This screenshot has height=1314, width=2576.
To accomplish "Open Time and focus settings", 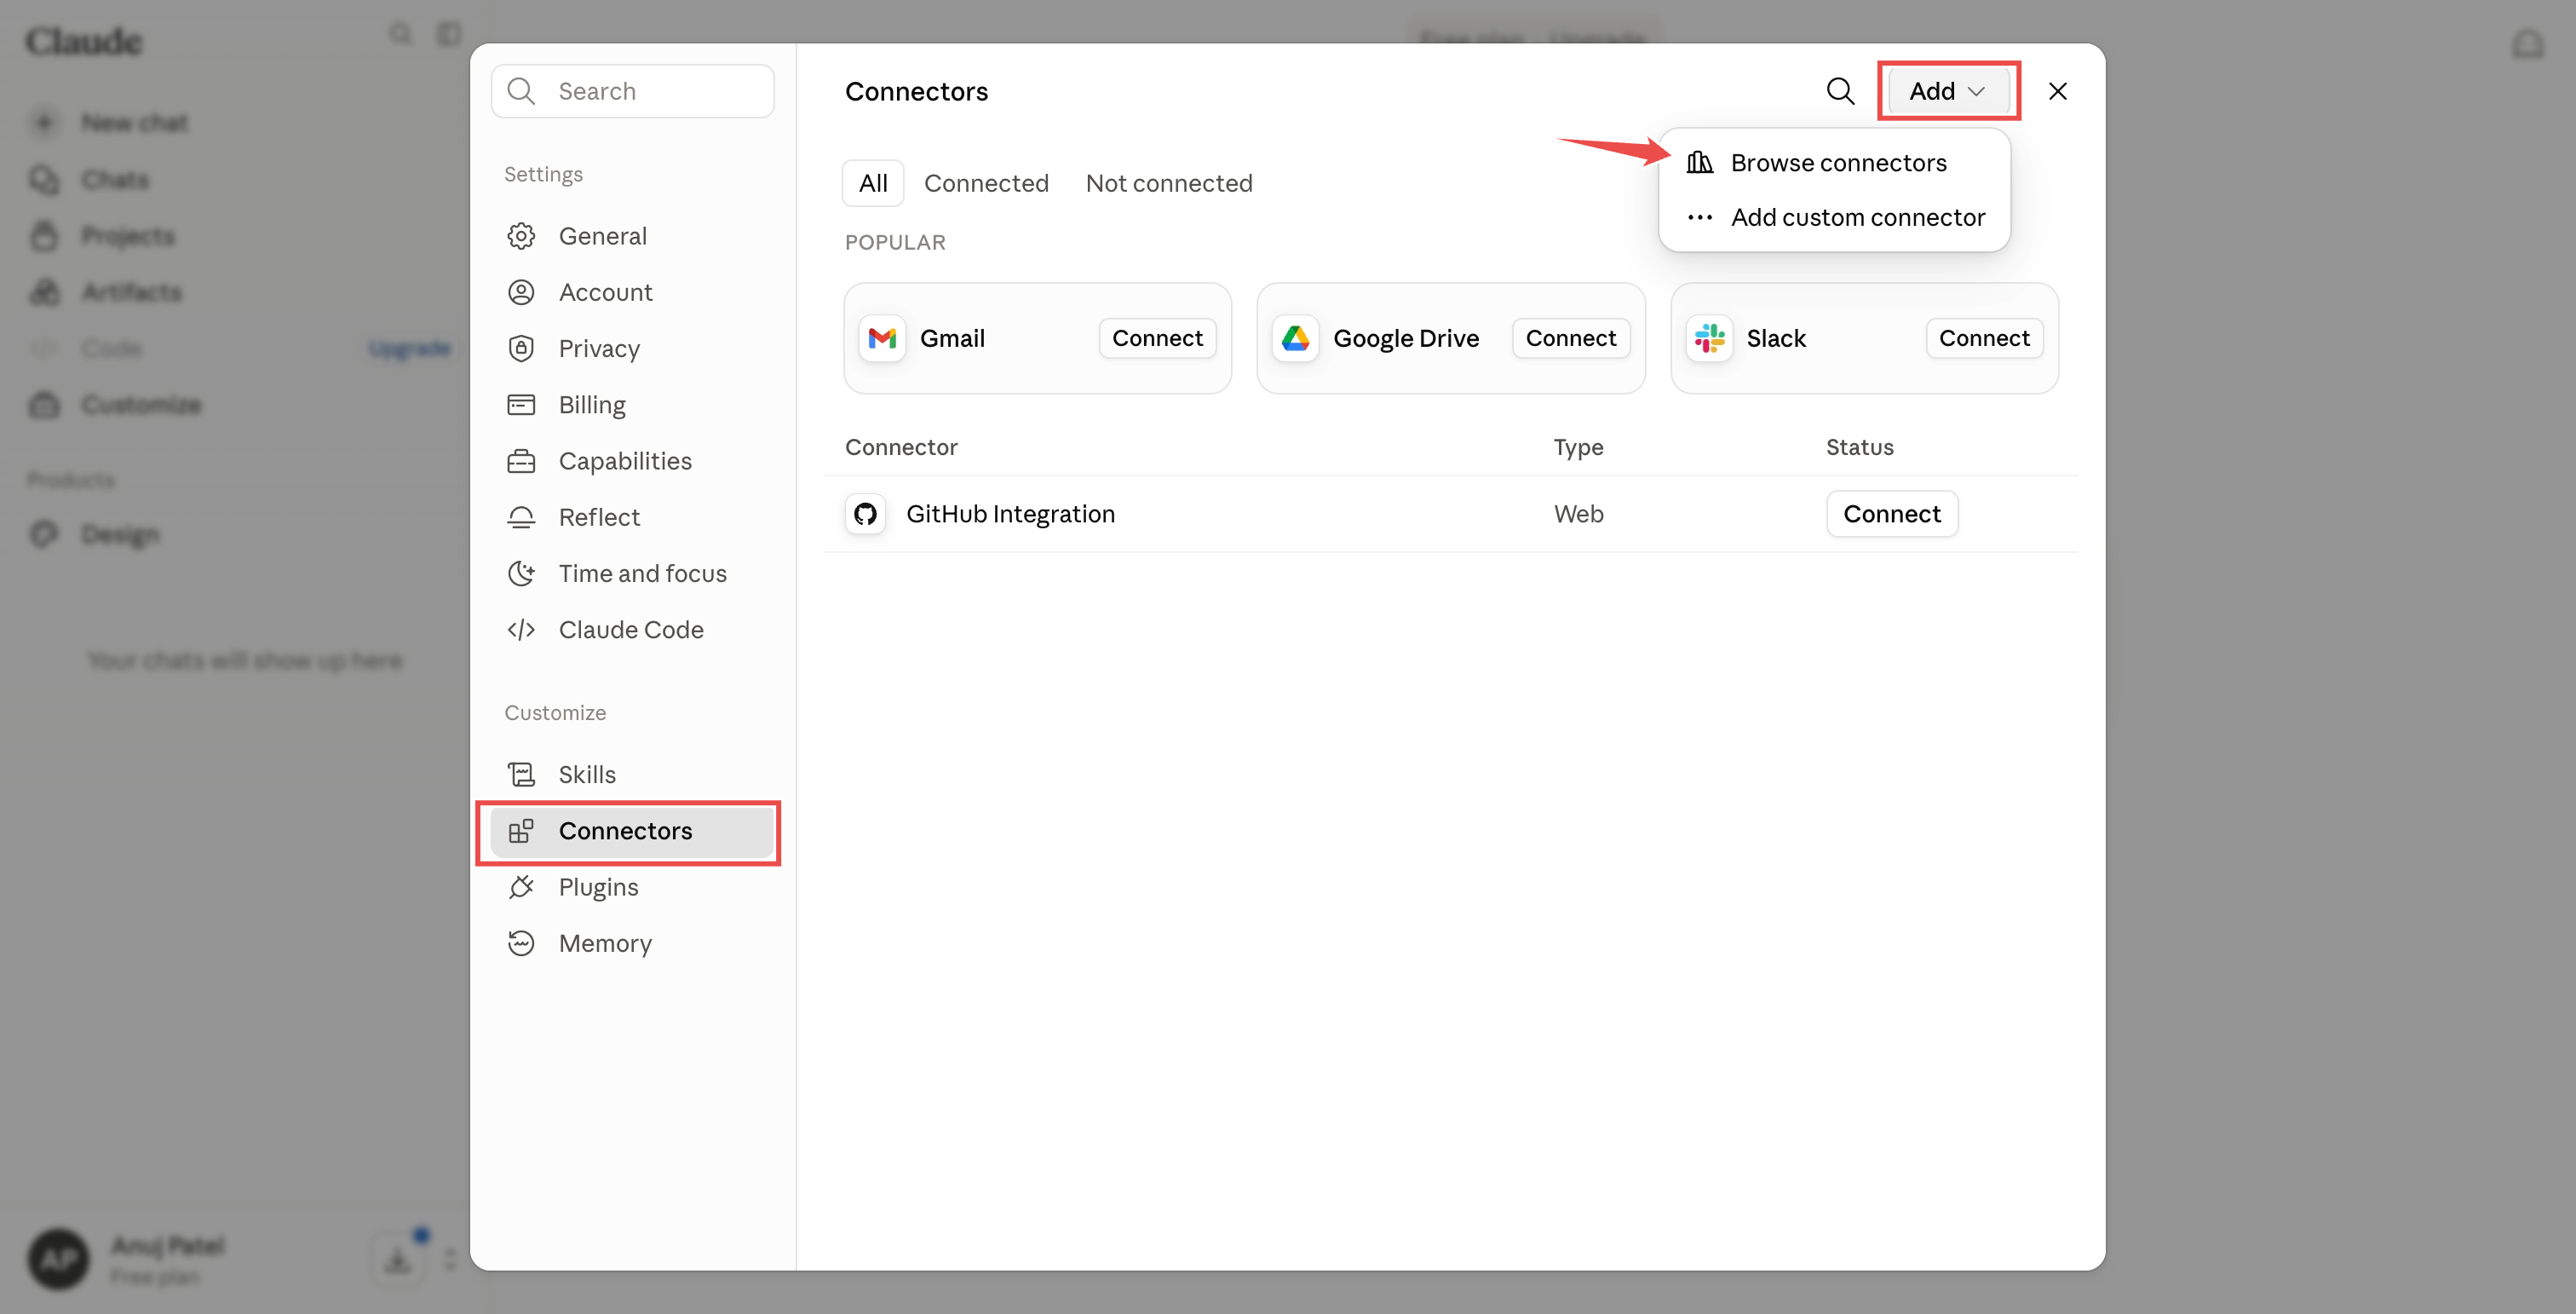I will point(632,573).
